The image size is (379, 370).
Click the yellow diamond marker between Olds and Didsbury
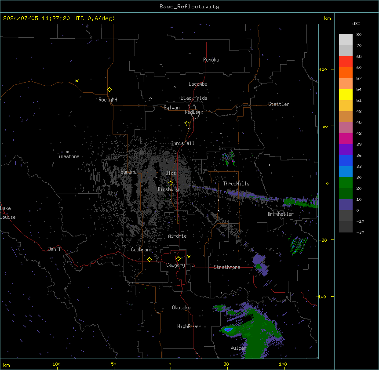point(171,183)
